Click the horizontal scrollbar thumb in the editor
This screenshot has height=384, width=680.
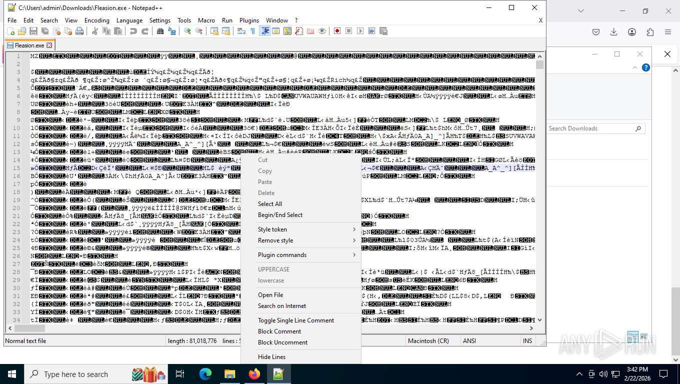(x=29, y=328)
